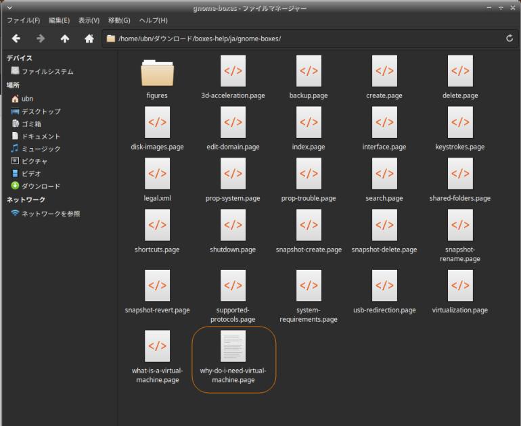This screenshot has width=521, height=426.
Task: Select the system-requirements.page file icon
Action: (309, 285)
